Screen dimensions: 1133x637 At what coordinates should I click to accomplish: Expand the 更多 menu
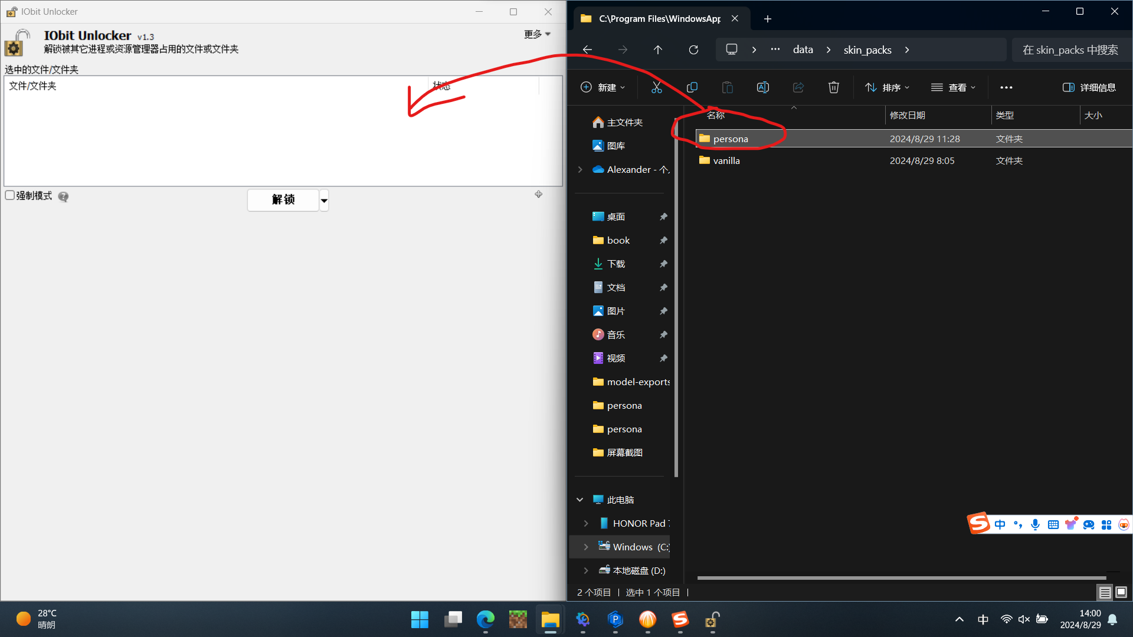coord(538,34)
